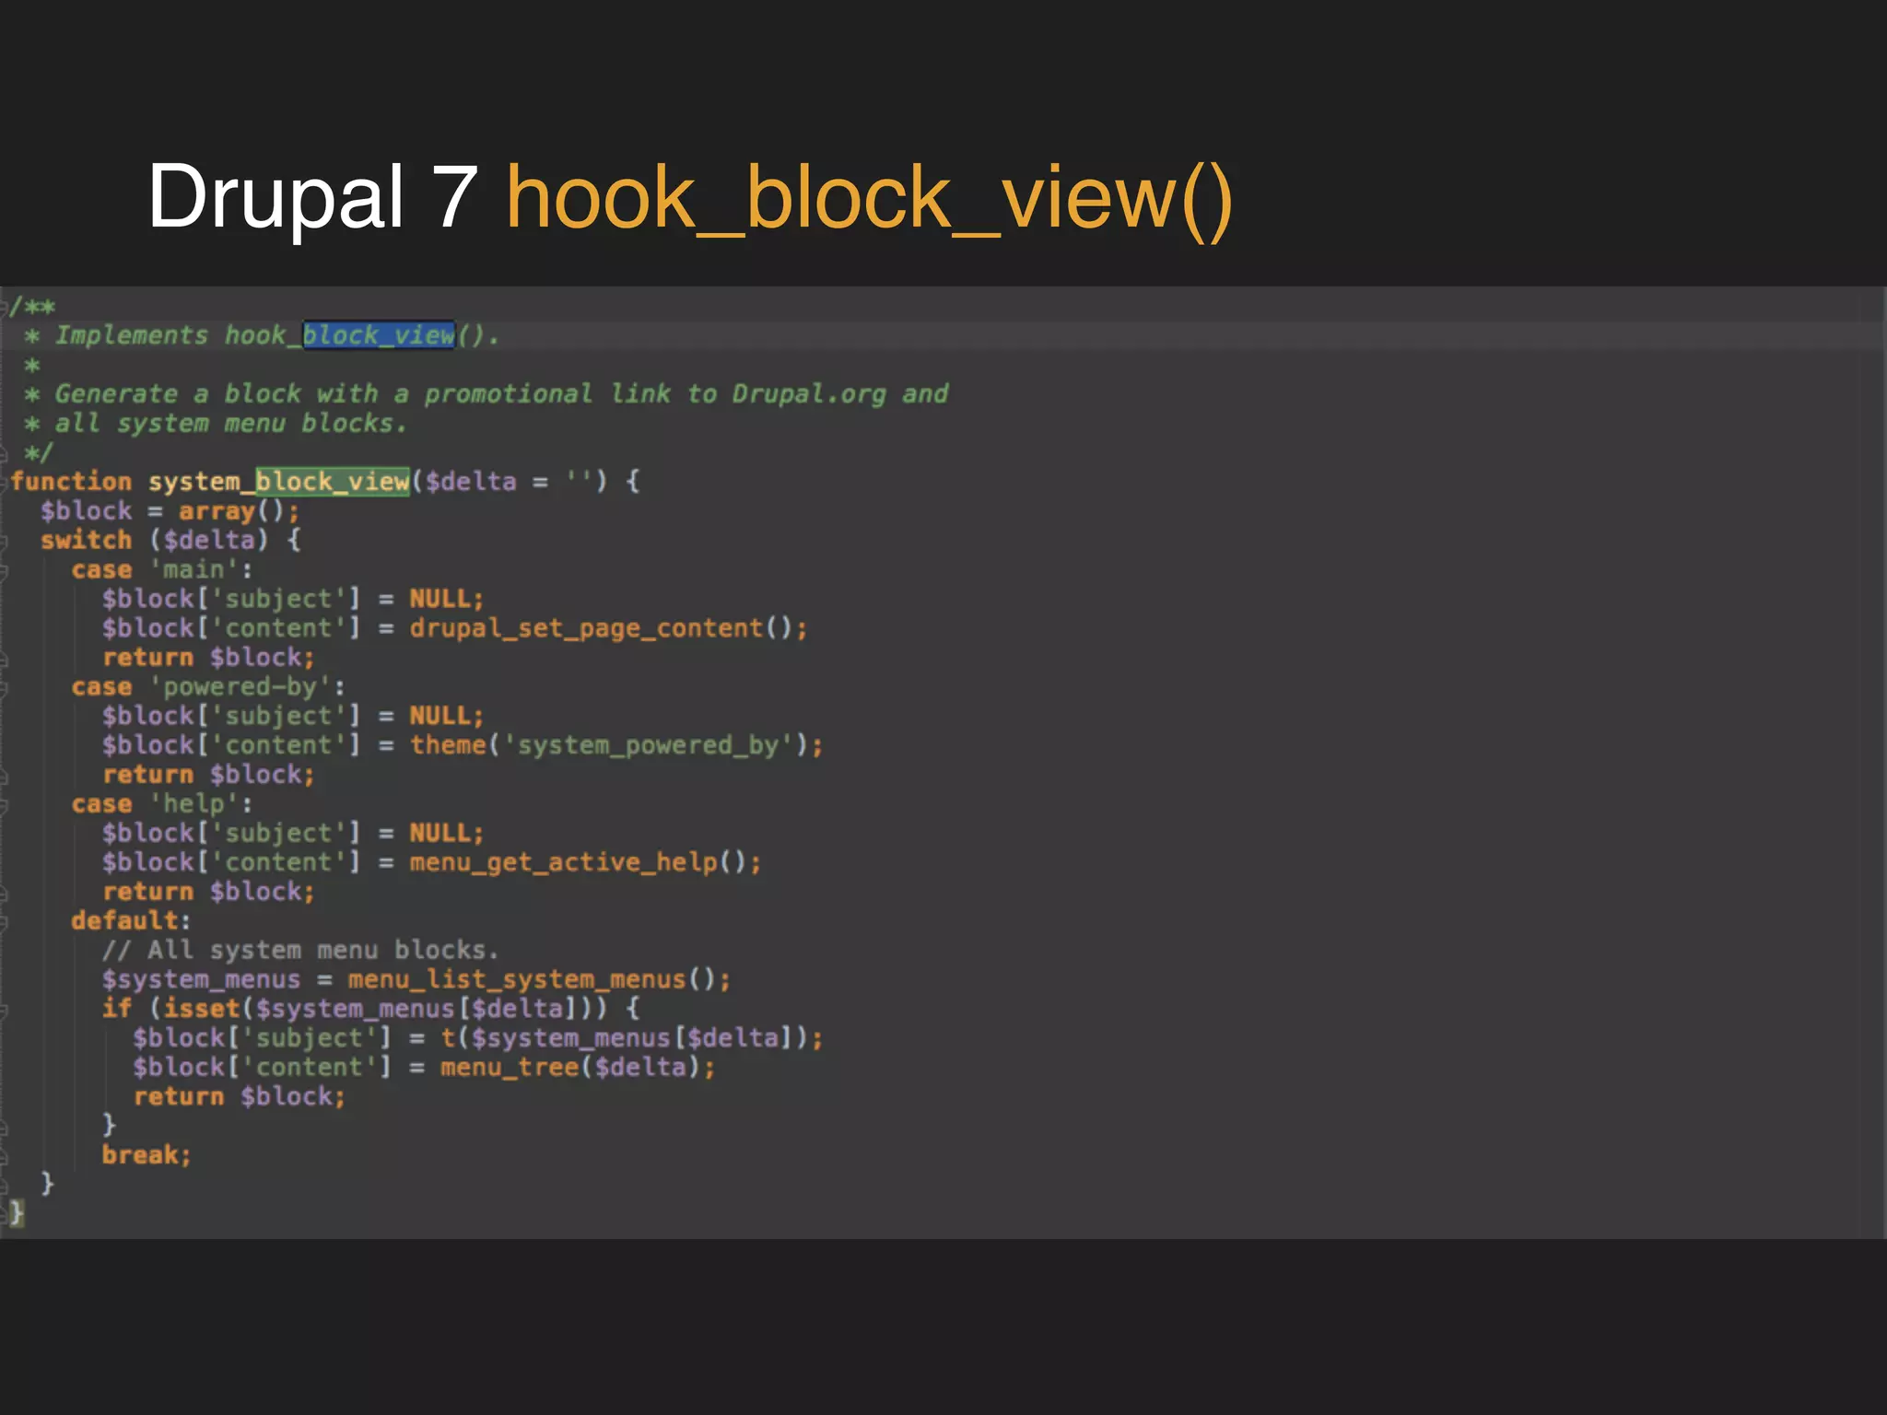Click the 'break;' statement
1887x1415 pixels.
tap(147, 1155)
